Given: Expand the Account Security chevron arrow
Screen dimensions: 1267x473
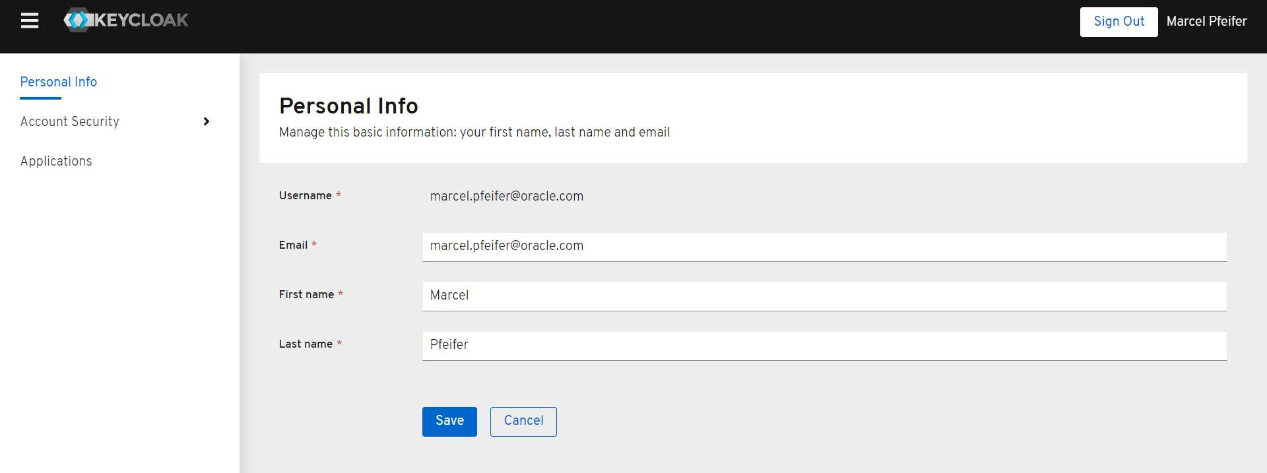Looking at the screenshot, I should [207, 121].
